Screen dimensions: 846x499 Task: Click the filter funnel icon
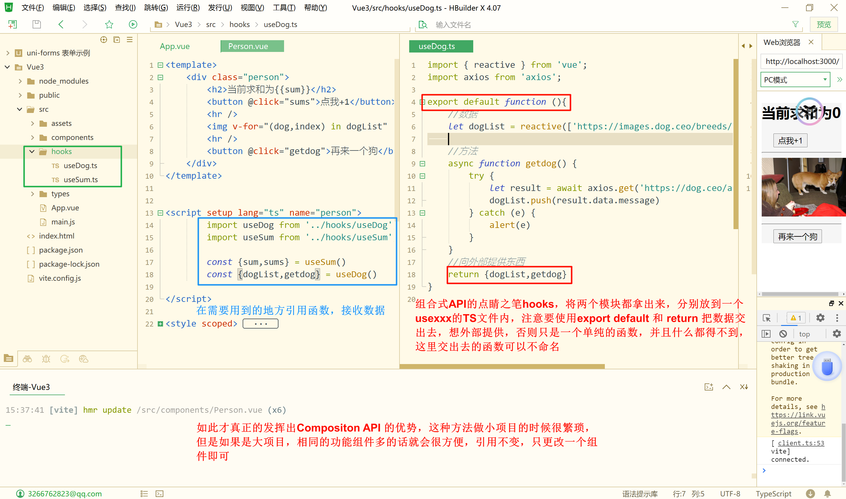[x=795, y=24]
